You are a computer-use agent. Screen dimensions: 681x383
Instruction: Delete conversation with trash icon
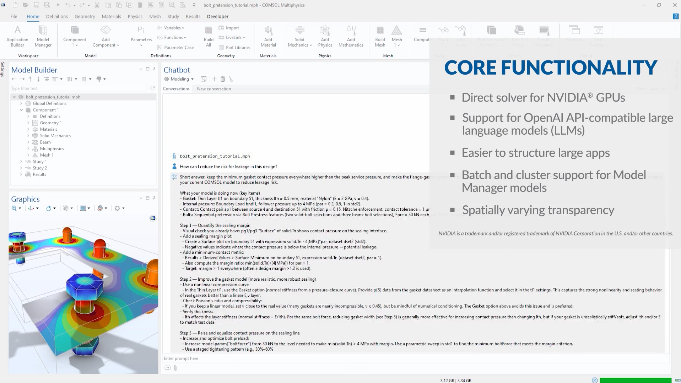[223, 79]
